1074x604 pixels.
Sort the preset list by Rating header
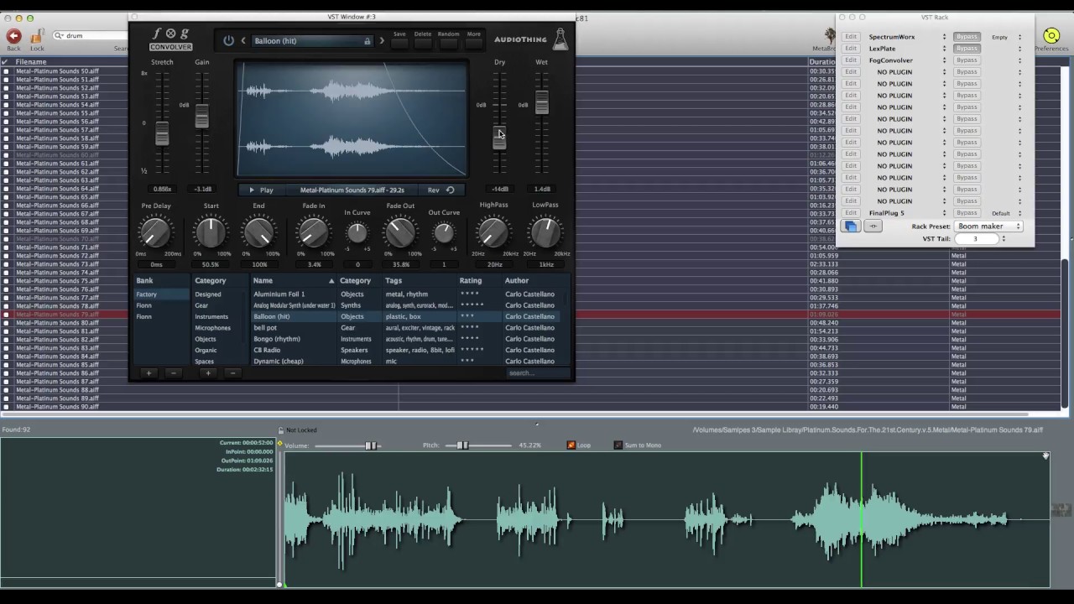[477, 281]
